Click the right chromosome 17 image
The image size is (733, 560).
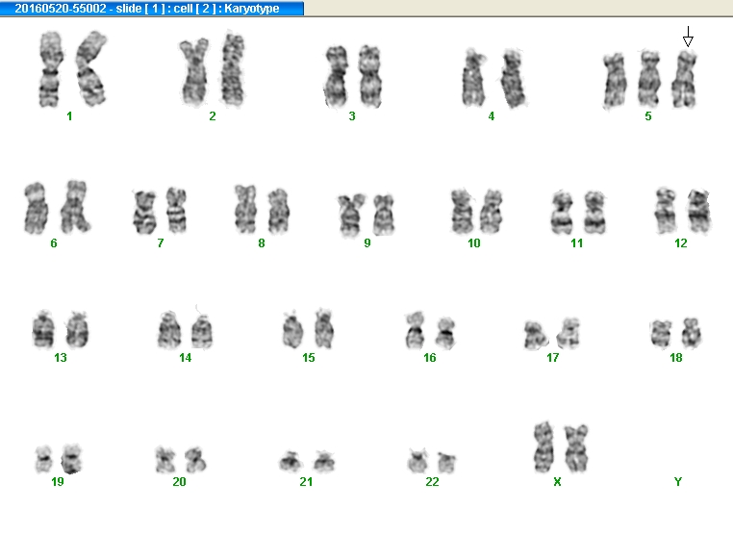569,333
